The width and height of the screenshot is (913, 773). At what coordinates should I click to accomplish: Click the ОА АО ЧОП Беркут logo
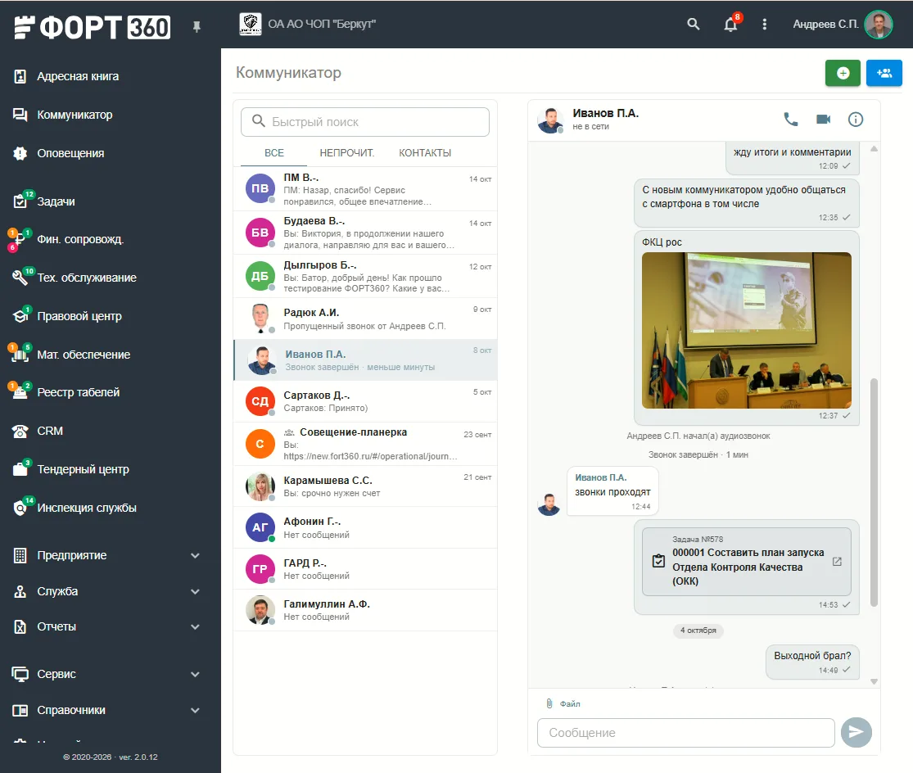tap(251, 24)
